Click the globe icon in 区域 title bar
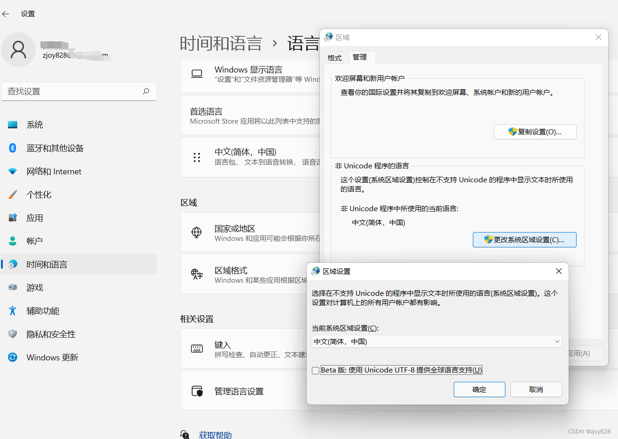 coord(329,37)
